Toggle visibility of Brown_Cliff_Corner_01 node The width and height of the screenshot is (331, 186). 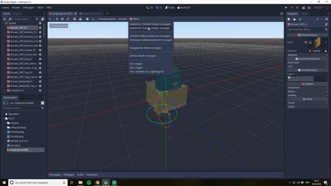40,50
